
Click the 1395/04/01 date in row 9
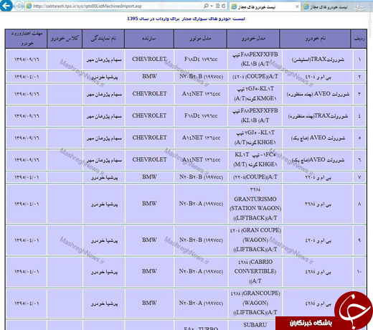click(27, 240)
